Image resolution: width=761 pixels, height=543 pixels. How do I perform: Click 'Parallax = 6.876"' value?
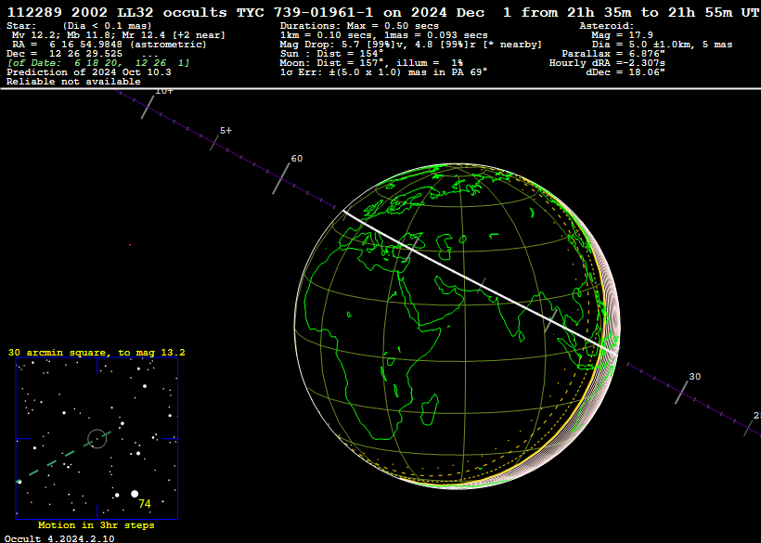click(x=613, y=54)
